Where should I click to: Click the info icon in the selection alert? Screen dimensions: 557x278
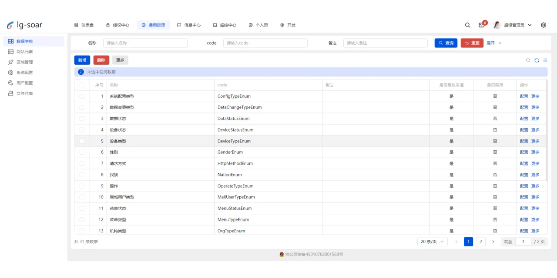[81, 72]
